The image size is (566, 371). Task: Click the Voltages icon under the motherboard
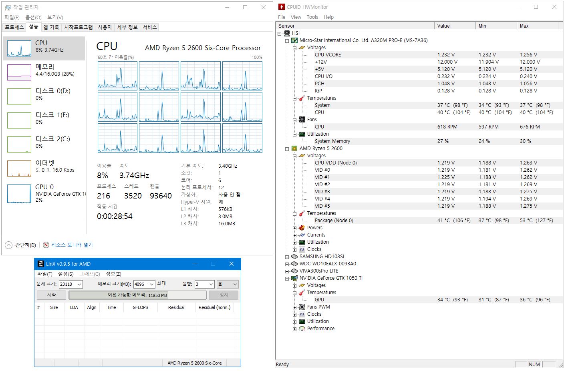click(x=302, y=48)
